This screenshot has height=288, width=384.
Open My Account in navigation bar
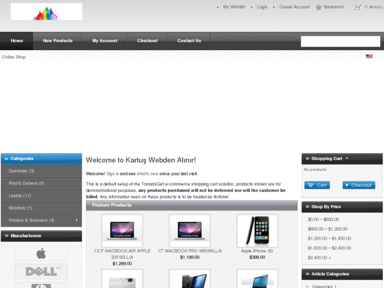(105, 41)
